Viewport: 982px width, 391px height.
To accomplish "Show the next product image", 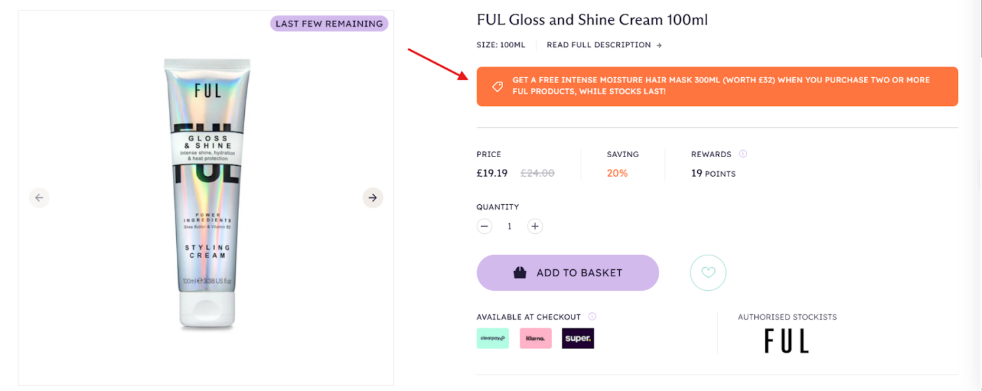I will pyautogui.click(x=373, y=198).
